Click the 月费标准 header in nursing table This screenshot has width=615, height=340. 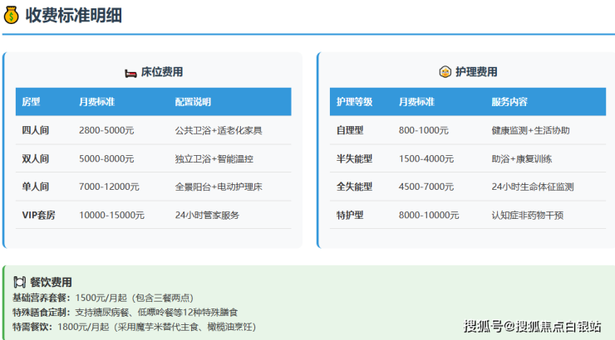click(416, 102)
